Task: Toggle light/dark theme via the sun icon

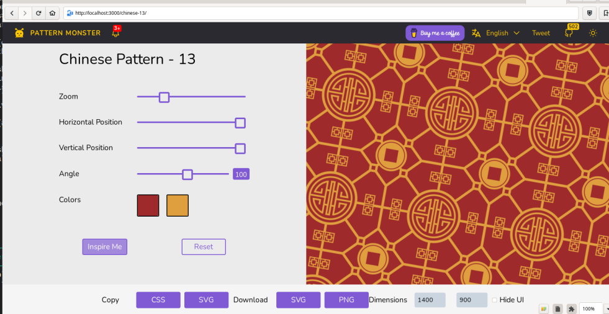Action: (593, 33)
